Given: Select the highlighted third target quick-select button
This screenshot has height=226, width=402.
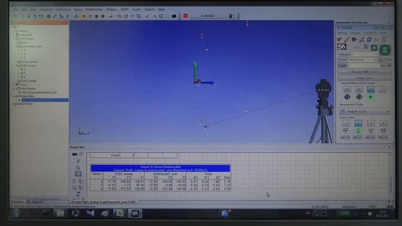Looking at the screenshot, I should (371, 89).
